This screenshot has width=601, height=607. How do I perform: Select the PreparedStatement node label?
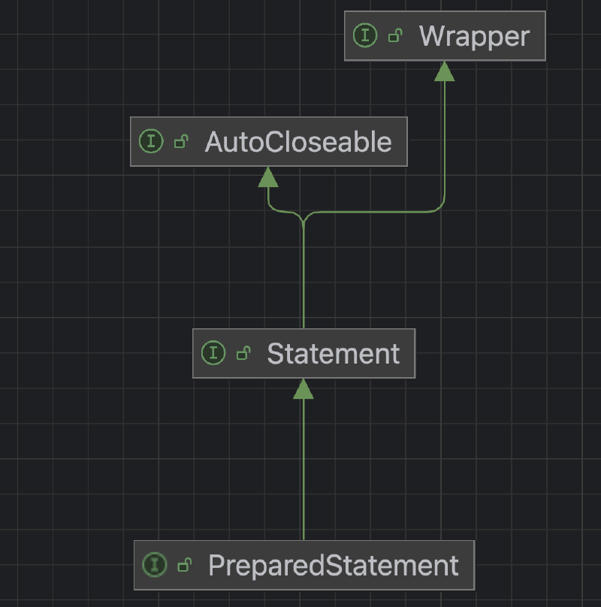(x=334, y=566)
